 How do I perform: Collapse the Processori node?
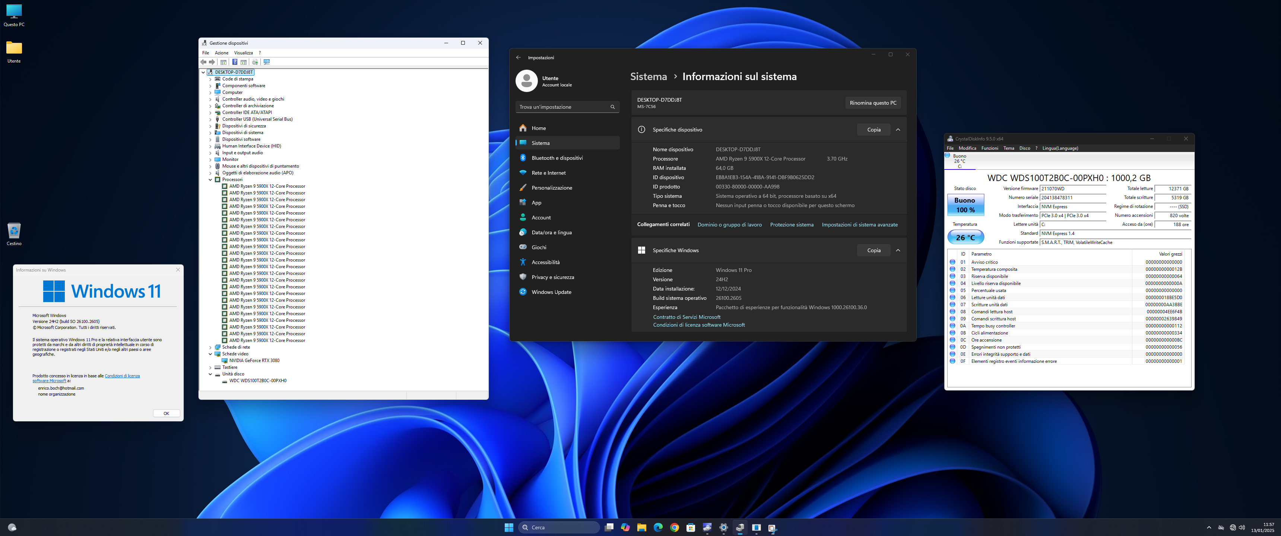coord(210,180)
